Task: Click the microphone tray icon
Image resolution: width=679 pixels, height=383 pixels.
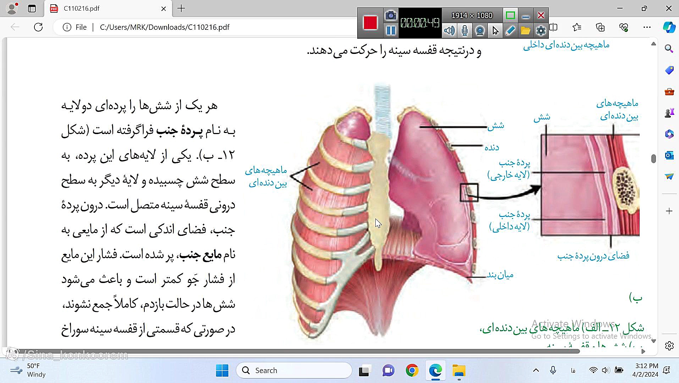Action: pos(553,371)
